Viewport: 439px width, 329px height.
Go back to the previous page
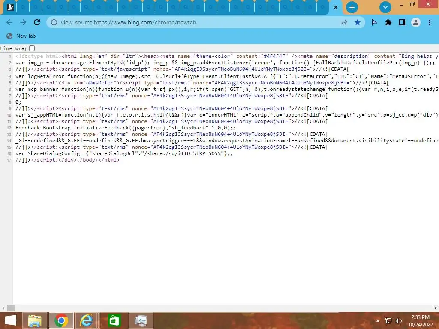9,22
